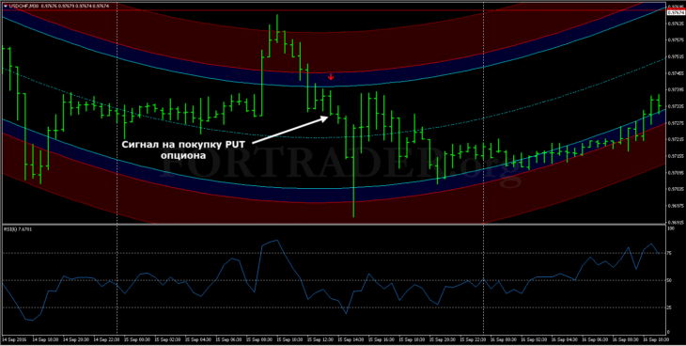Click the blue RSI line peak above 75
This screenshot has width=686, height=346.
(276, 241)
